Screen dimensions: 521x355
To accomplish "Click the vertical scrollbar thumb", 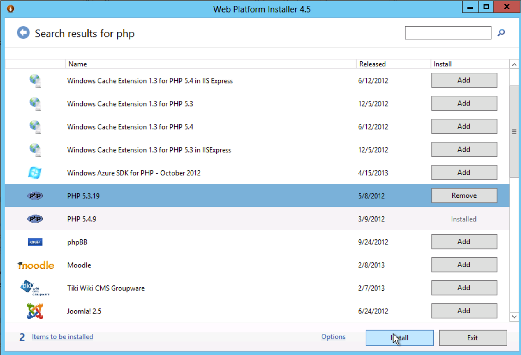I will (515, 131).
